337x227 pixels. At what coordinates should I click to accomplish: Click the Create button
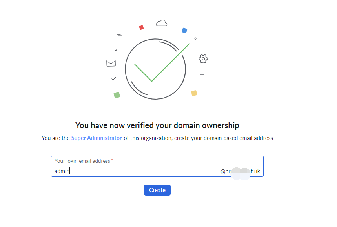[157, 190]
